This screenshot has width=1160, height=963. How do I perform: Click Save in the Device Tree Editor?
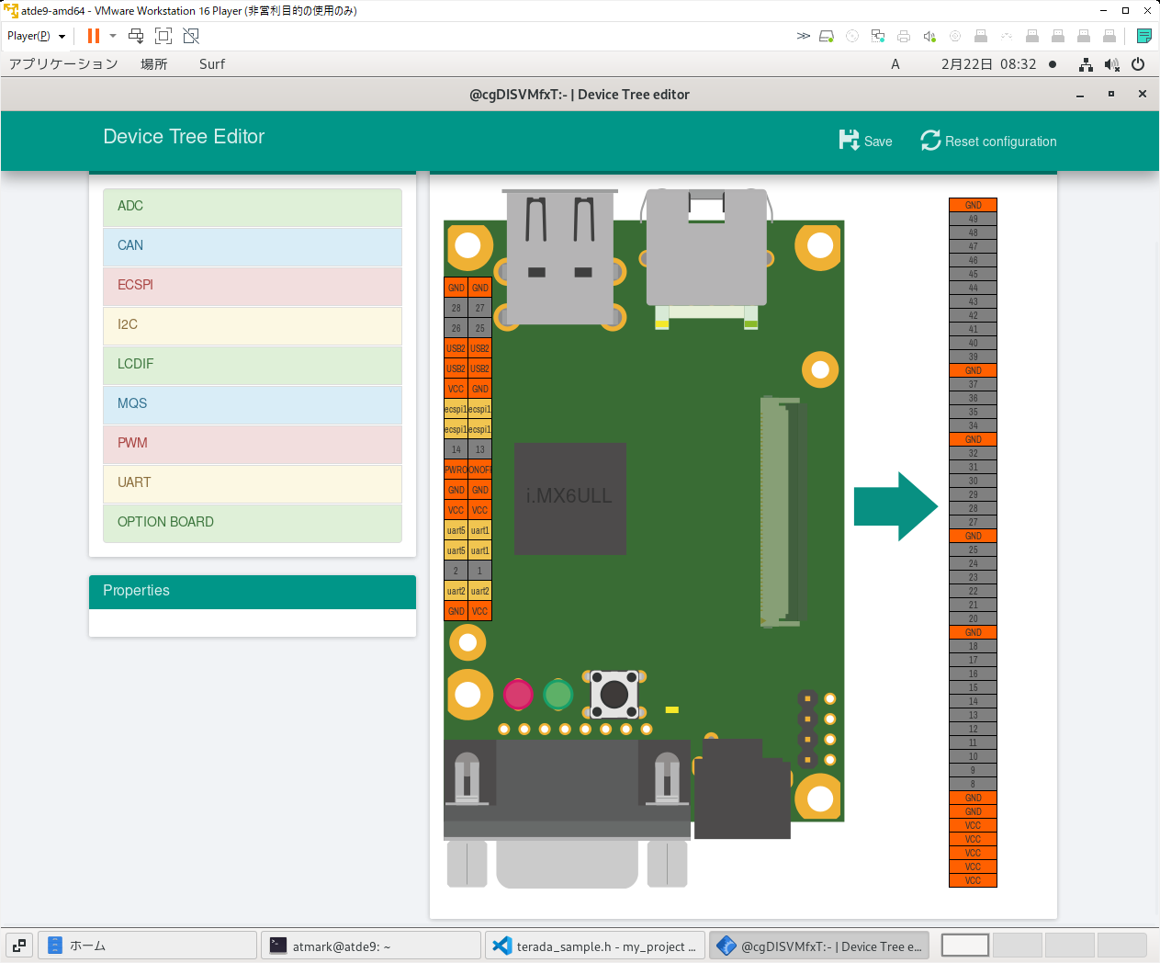tap(864, 141)
